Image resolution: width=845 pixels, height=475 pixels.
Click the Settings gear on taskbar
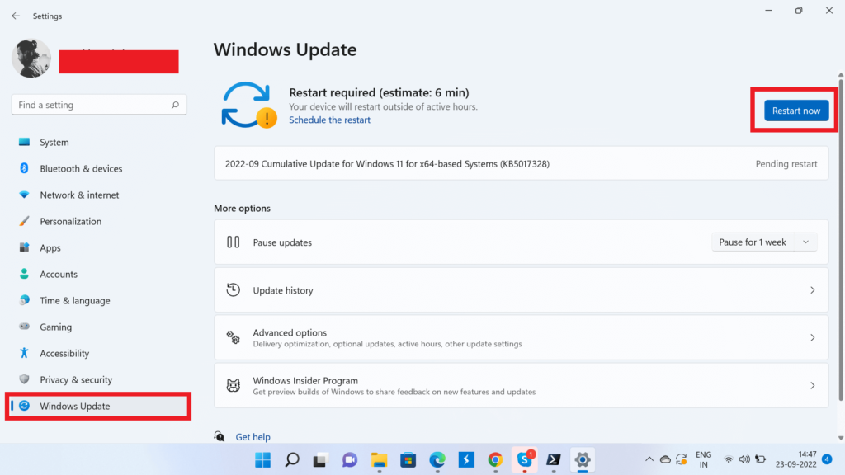583,460
